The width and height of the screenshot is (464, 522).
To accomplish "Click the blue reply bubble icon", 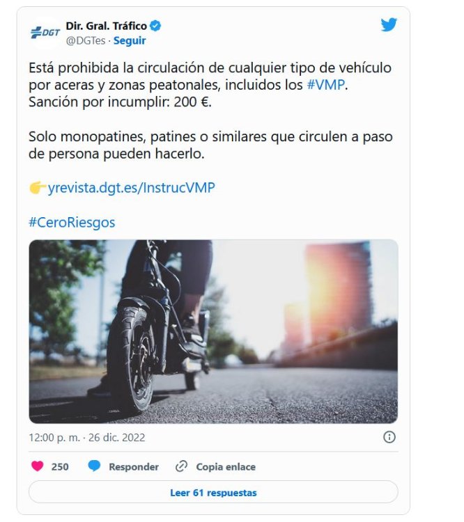I will click(94, 466).
